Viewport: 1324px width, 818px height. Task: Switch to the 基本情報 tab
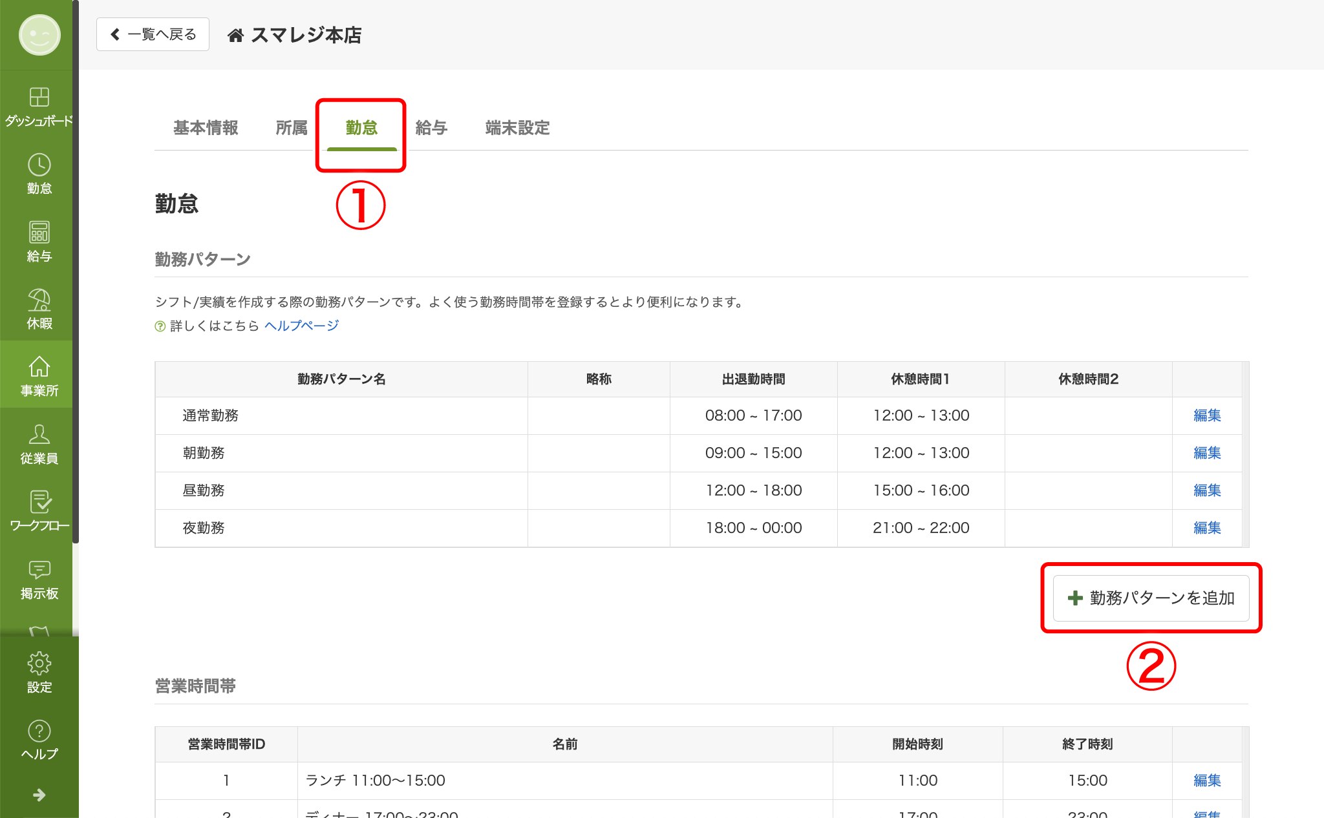[x=206, y=128]
